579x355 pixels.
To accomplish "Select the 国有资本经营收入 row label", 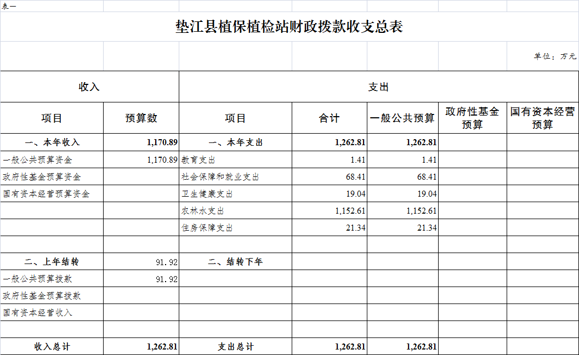I will pyautogui.click(x=38, y=313).
